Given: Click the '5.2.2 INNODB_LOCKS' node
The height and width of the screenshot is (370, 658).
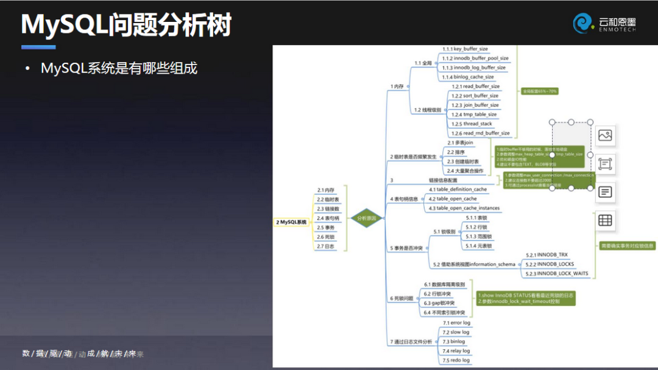Looking at the screenshot, I should click(x=550, y=264).
